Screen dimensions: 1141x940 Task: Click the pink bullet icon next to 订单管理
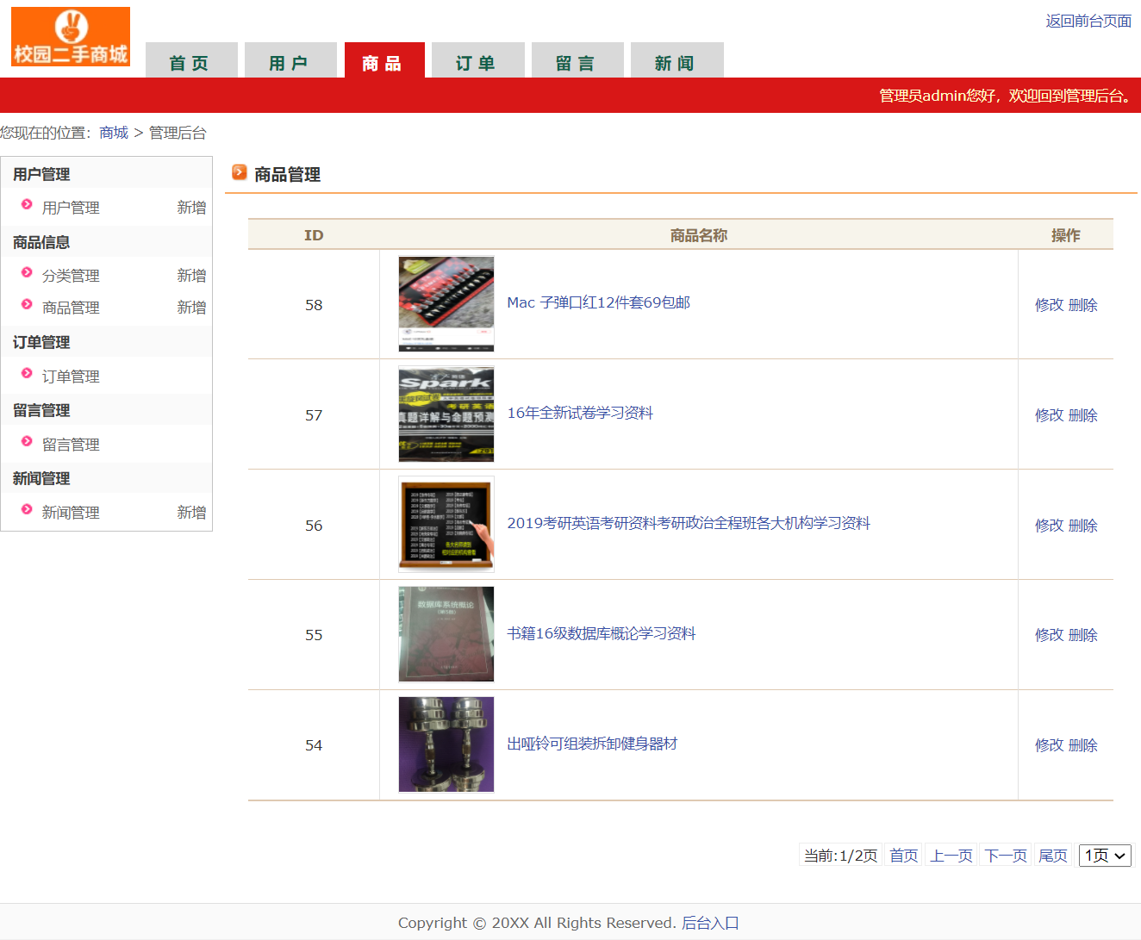27,374
